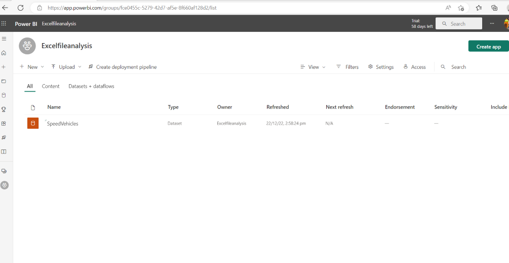Viewport: 509px width, 263px height.
Task: Open workspace Settings
Action: pyautogui.click(x=381, y=67)
